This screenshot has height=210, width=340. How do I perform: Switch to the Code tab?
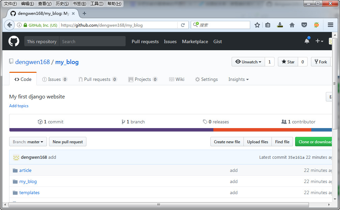(23, 80)
